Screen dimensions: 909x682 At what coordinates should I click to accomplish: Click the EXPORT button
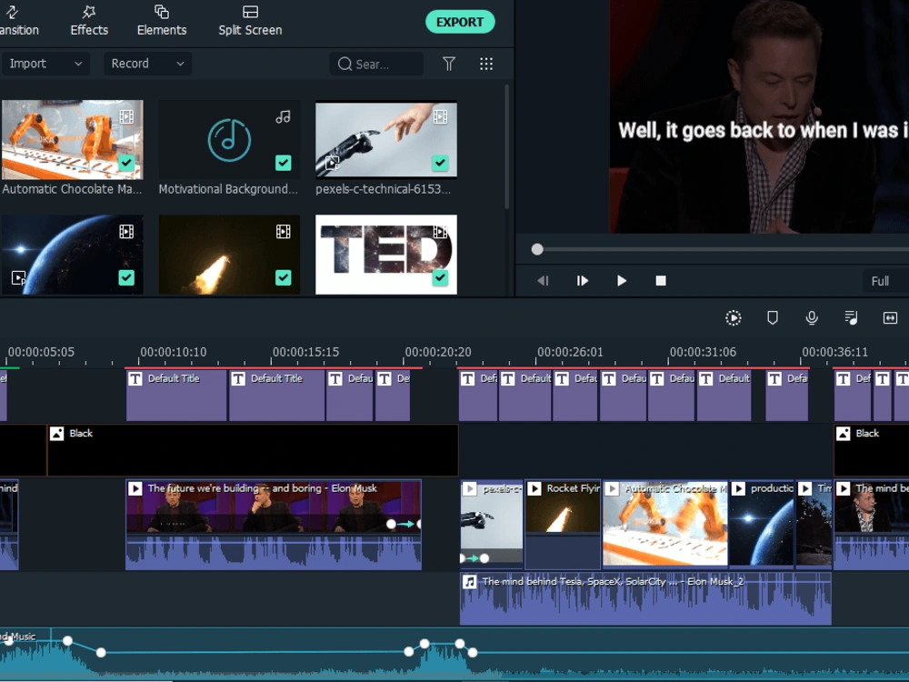(x=460, y=22)
